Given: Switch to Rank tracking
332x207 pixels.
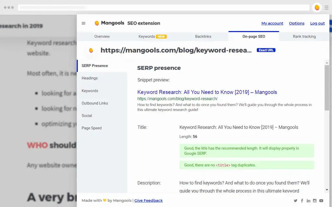Looking at the screenshot, I should click(303, 37).
